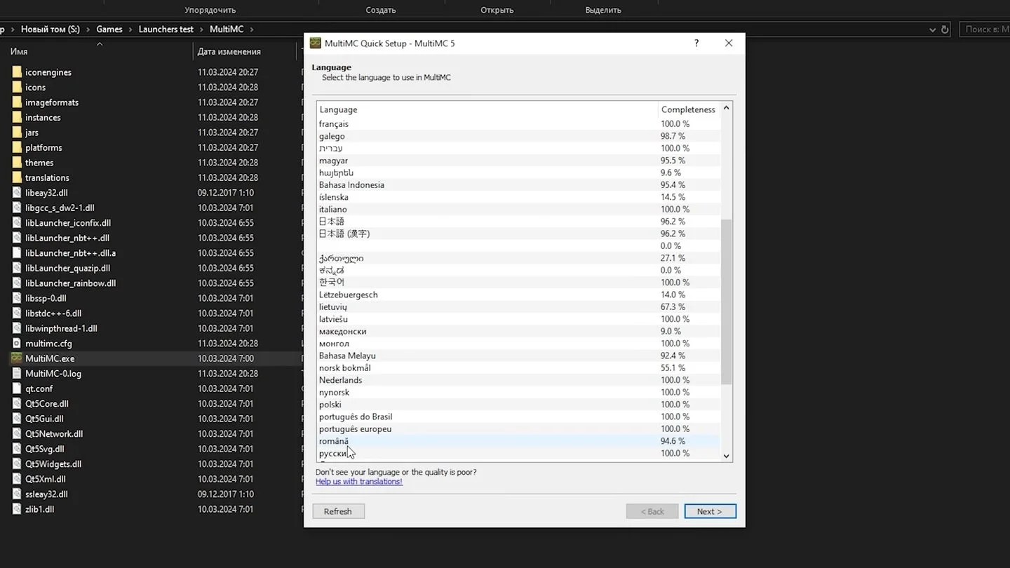1010x568 pixels.
Task: Select the MultiMC-0.log file icon
Action: pos(17,374)
